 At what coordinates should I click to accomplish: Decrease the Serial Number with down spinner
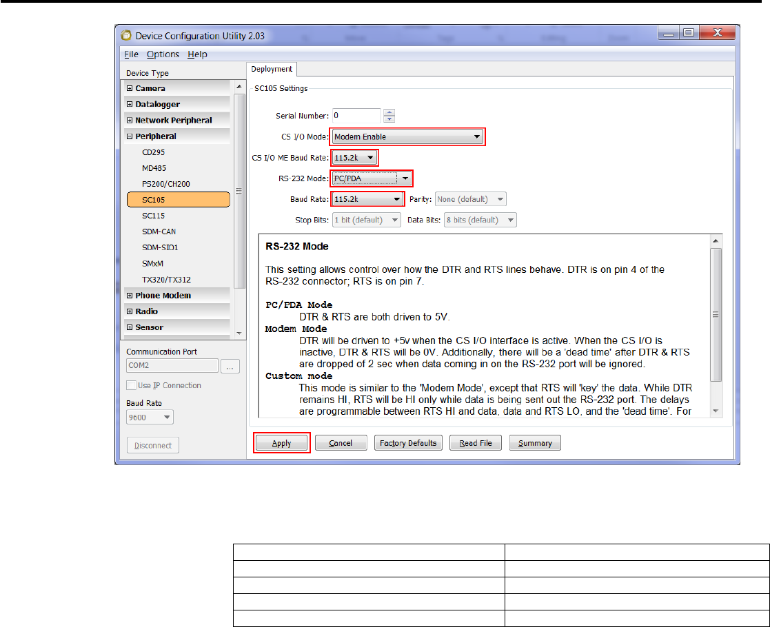point(389,119)
